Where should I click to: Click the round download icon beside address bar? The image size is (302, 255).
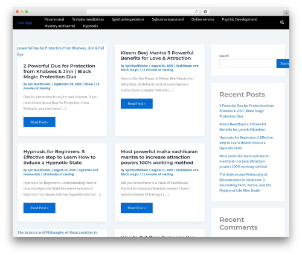tap(205, 11)
